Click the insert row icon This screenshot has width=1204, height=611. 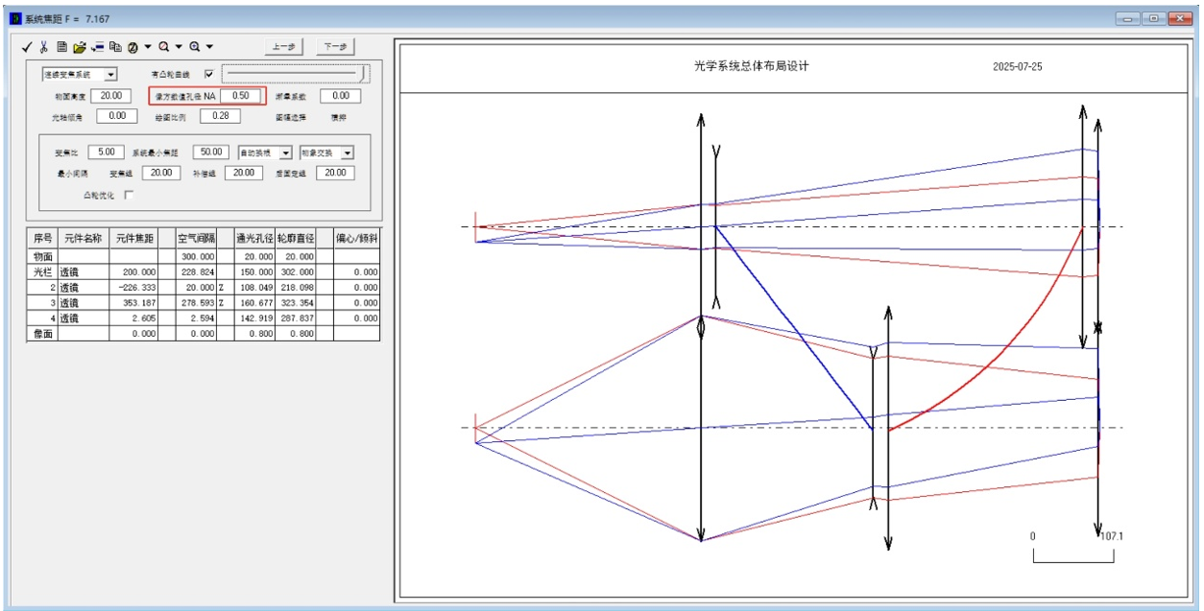[x=97, y=46]
